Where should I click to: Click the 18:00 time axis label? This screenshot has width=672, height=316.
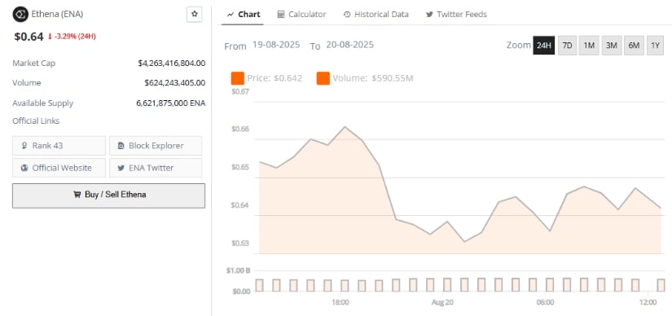(340, 302)
